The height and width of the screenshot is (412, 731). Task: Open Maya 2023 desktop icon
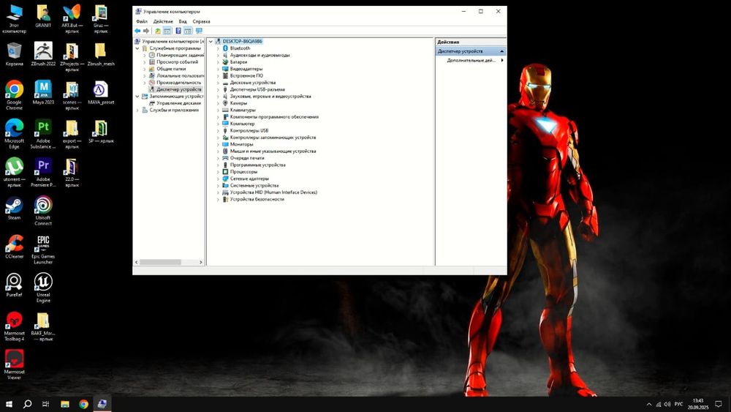[x=43, y=92]
